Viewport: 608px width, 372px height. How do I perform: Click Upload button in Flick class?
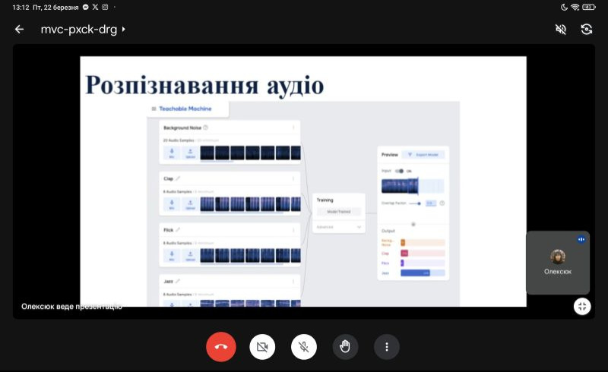[190, 256]
